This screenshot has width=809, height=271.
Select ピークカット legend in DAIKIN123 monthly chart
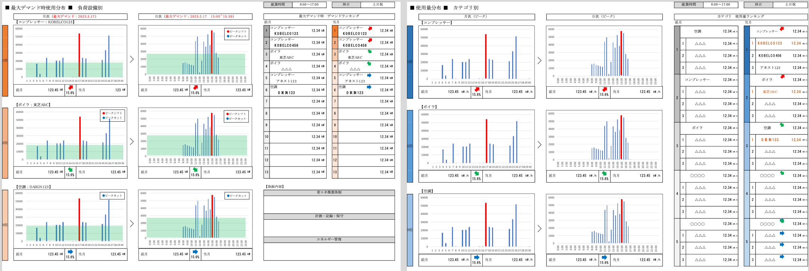[x=112, y=196]
